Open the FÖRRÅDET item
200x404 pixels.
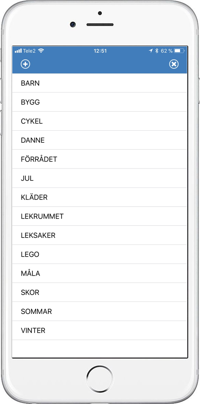[100, 160]
